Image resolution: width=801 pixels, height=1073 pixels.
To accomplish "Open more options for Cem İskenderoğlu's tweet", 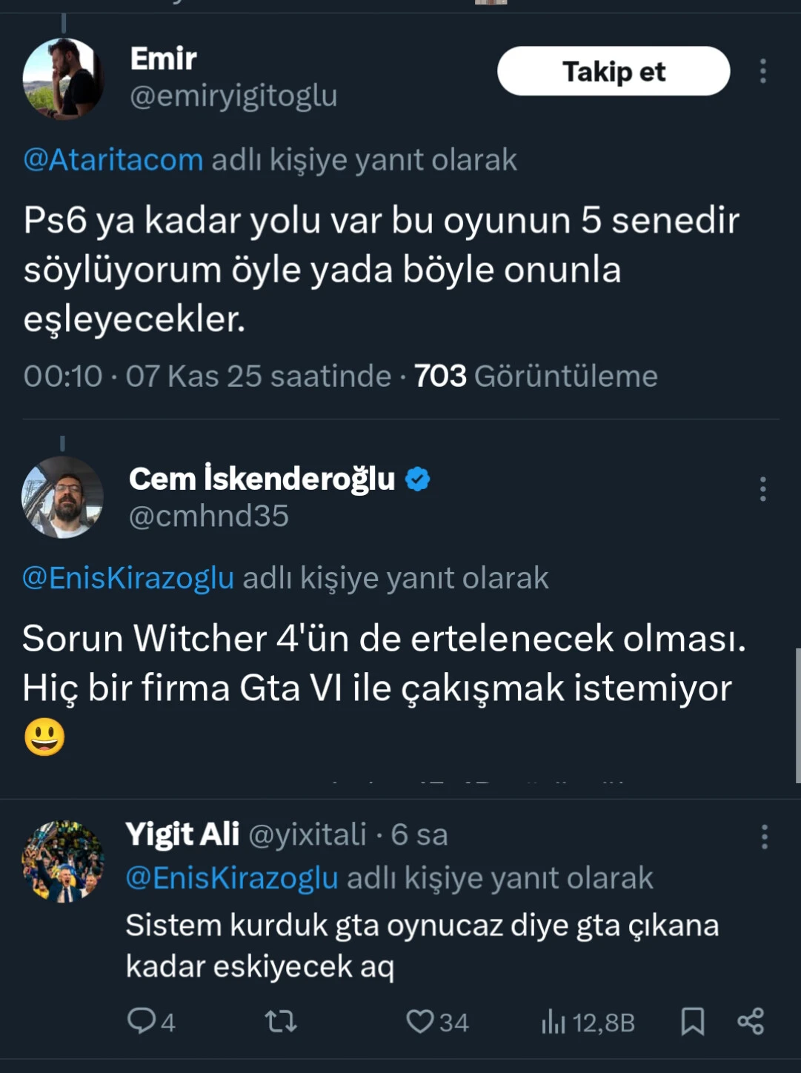I will pyautogui.click(x=762, y=489).
